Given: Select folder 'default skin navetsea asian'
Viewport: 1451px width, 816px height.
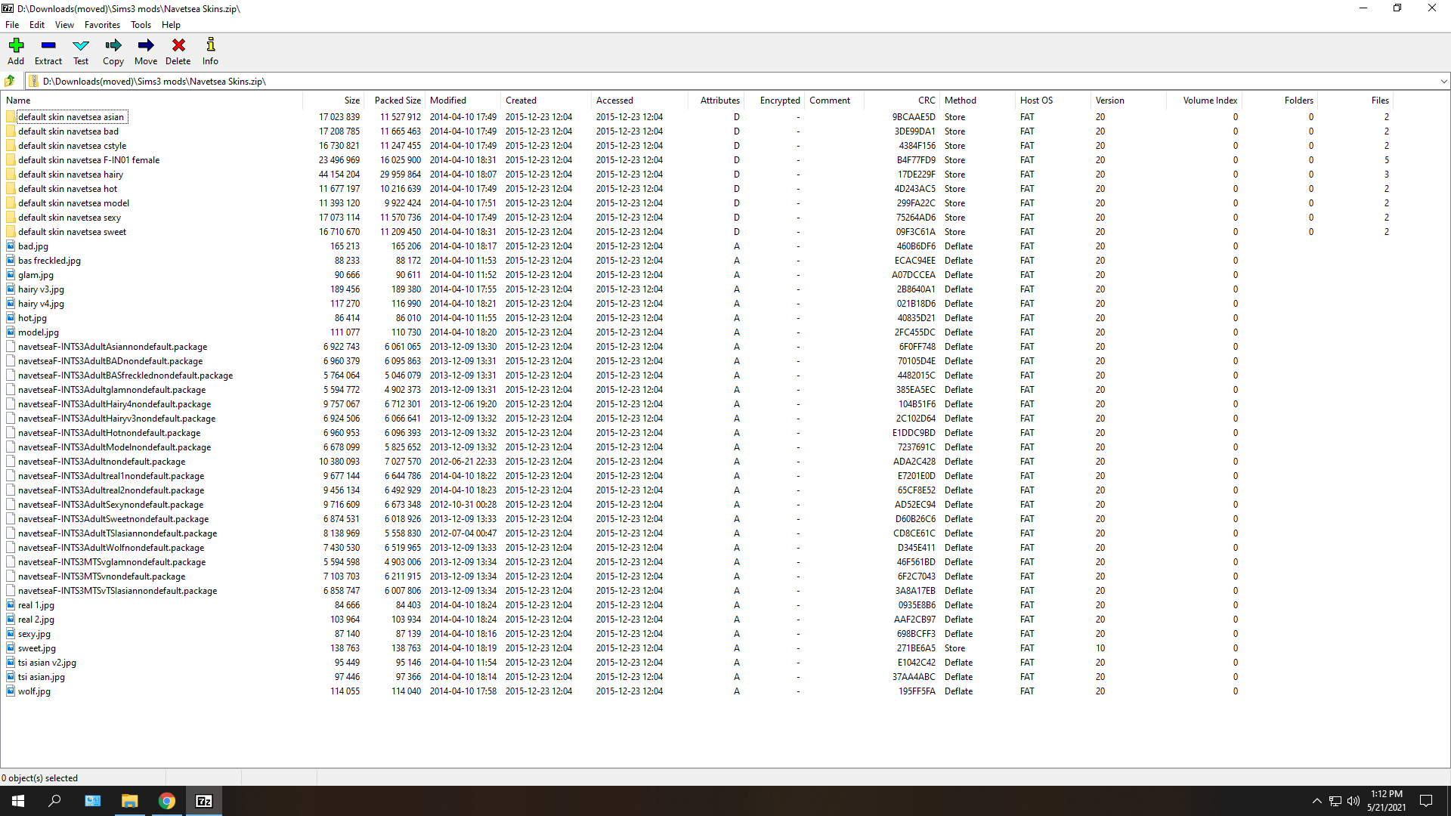Looking at the screenshot, I should pyautogui.click(x=71, y=117).
